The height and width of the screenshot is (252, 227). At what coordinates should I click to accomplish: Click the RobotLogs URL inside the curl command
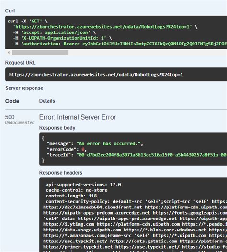tap(102, 27)
